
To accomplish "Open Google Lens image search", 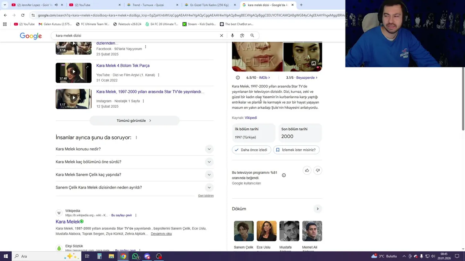I will [242, 36].
